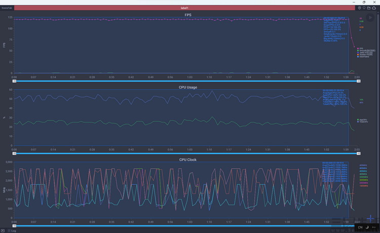Click right handle of CPU Usage range slider
The width and height of the screenshot is (380, 233).
pos(358,153)
